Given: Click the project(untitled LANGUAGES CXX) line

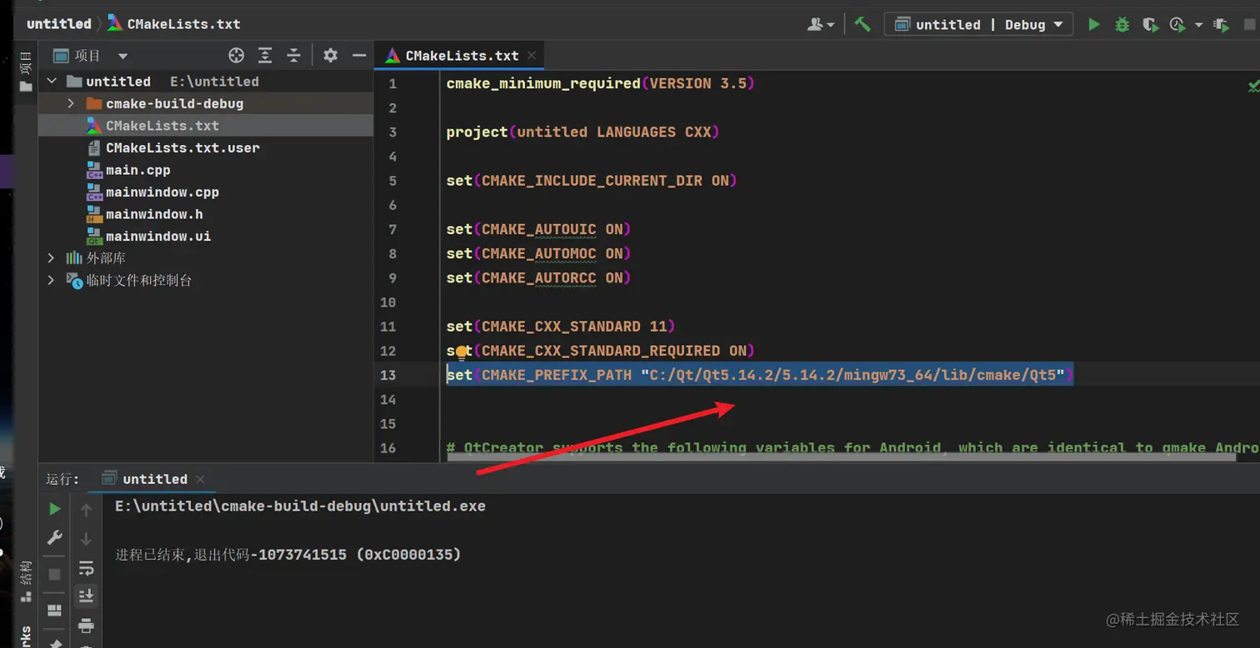Looking at the screenshot, I should [582, 132].
